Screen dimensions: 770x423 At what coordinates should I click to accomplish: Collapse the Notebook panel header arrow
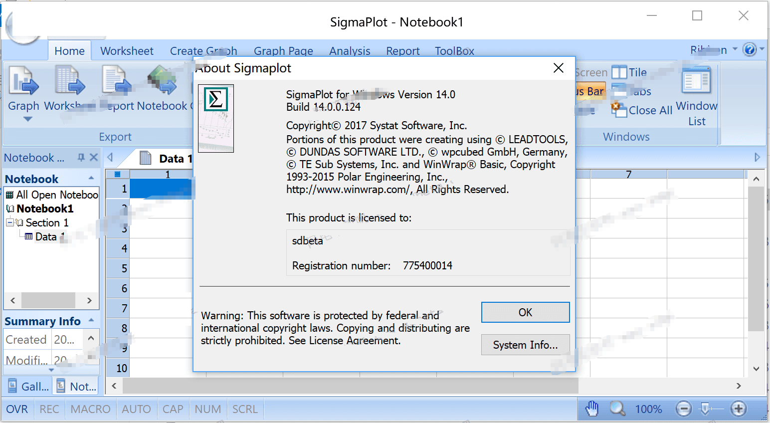pyautogui.click(x=91, y=178)
